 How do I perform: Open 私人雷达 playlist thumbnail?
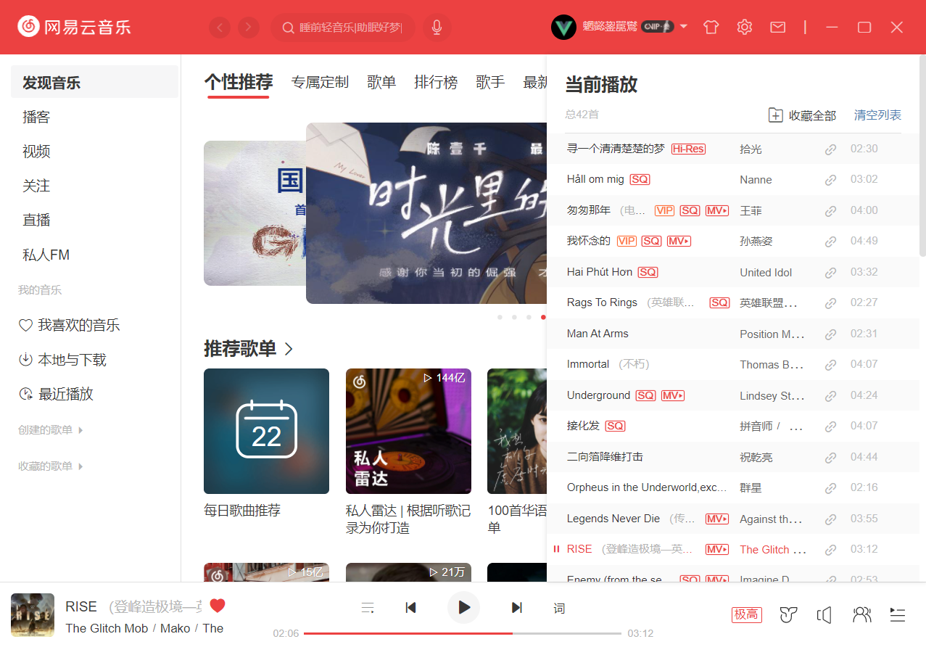(408, 431)
